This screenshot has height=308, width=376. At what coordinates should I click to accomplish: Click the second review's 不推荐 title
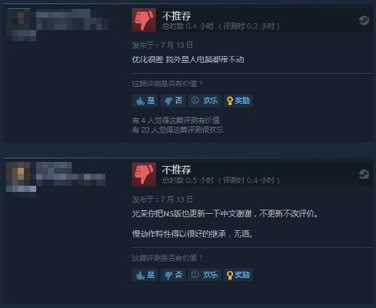(x=176, y=170)
